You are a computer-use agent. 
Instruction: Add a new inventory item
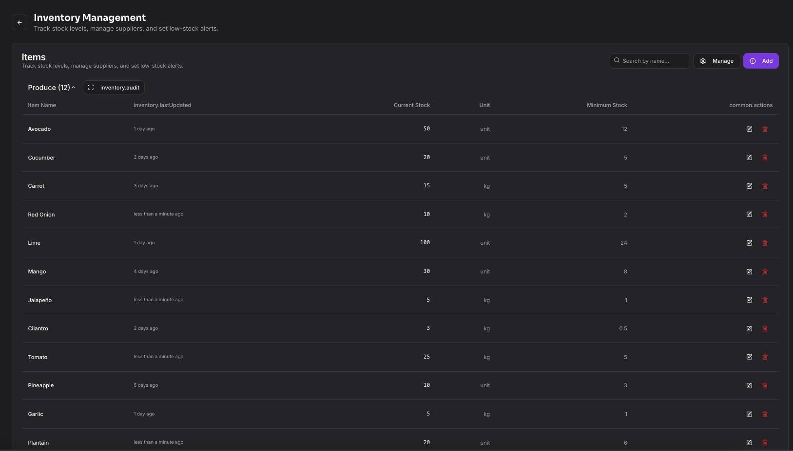[761, 60]
